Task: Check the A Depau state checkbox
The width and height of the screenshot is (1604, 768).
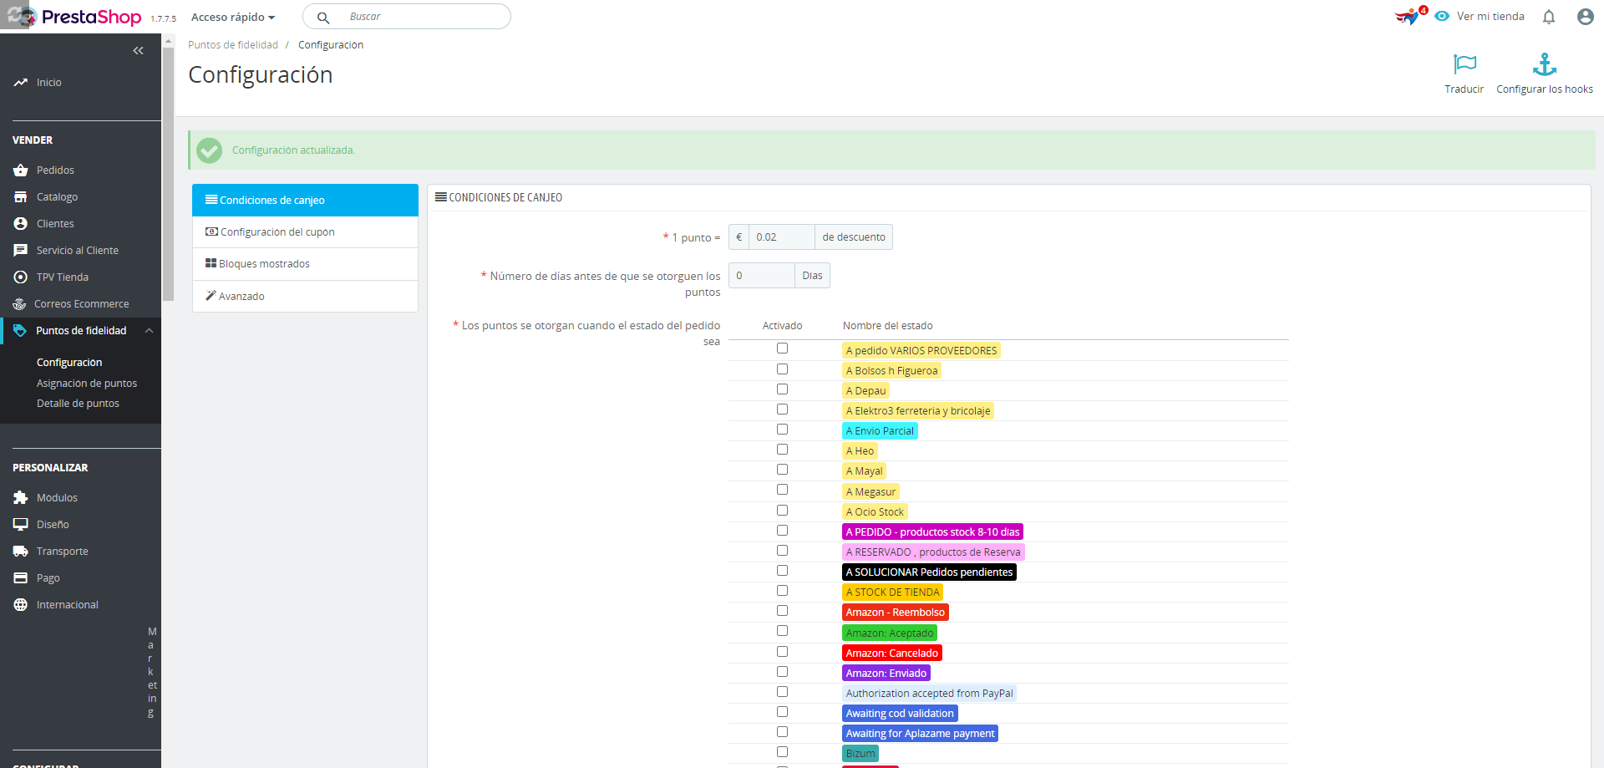Action: click(782, 389)
